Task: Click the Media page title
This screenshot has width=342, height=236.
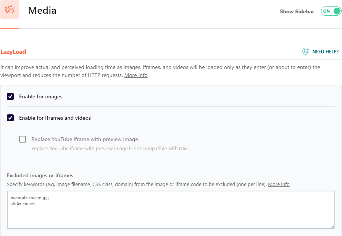Action: point(42,11)
